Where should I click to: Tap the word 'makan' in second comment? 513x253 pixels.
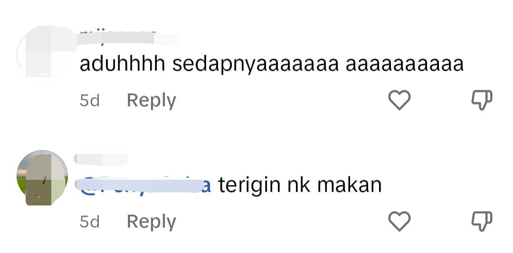coord(350,185)
